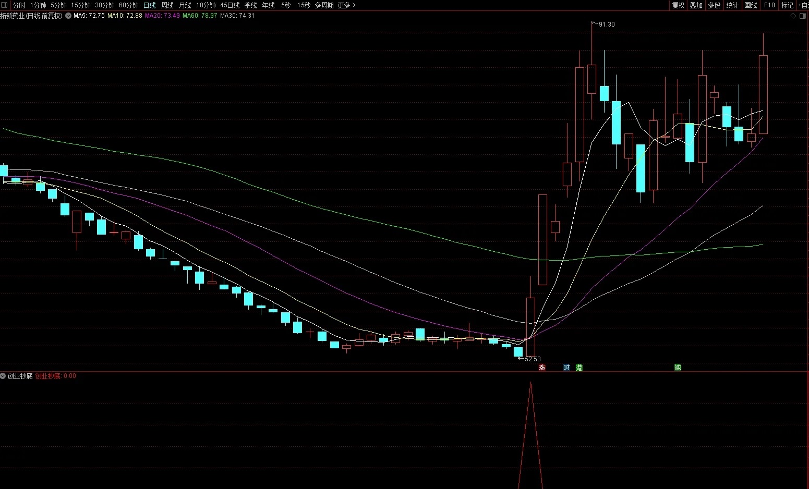Click the 创业抄底 indicator name
Viewport: 809px width, 489px height.
tap(20, 376)
